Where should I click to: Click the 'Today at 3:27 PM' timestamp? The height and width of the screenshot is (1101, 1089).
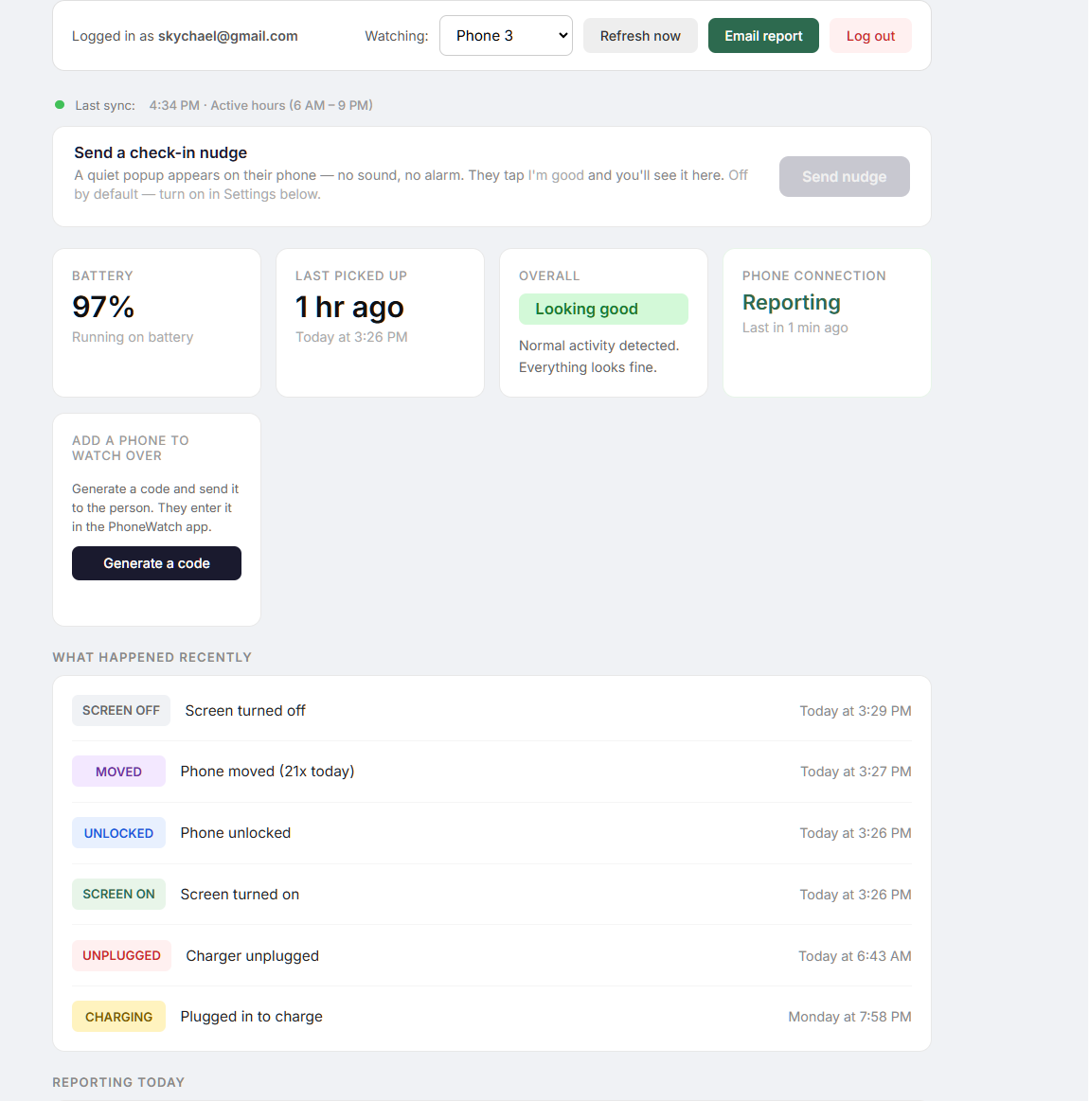856,772
